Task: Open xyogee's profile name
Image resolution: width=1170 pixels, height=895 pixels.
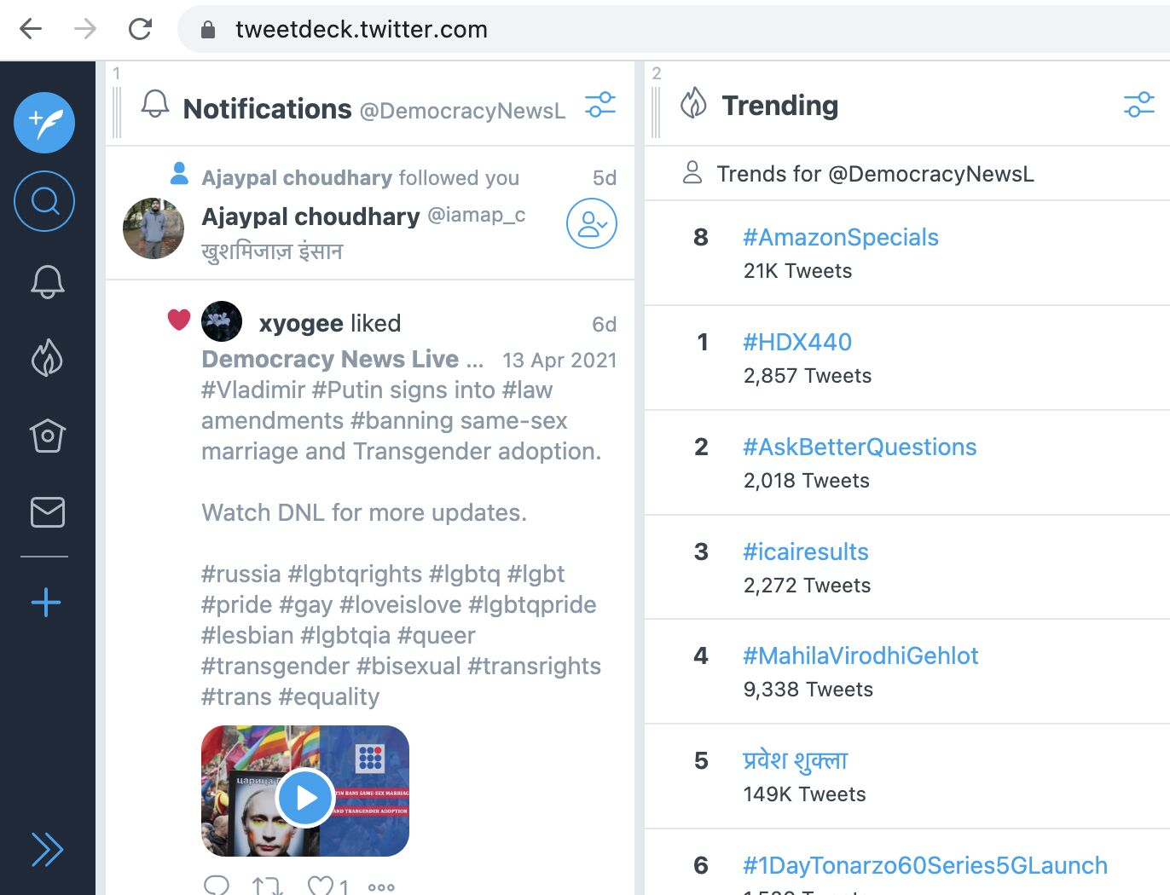Action: [x=301, y=323]
